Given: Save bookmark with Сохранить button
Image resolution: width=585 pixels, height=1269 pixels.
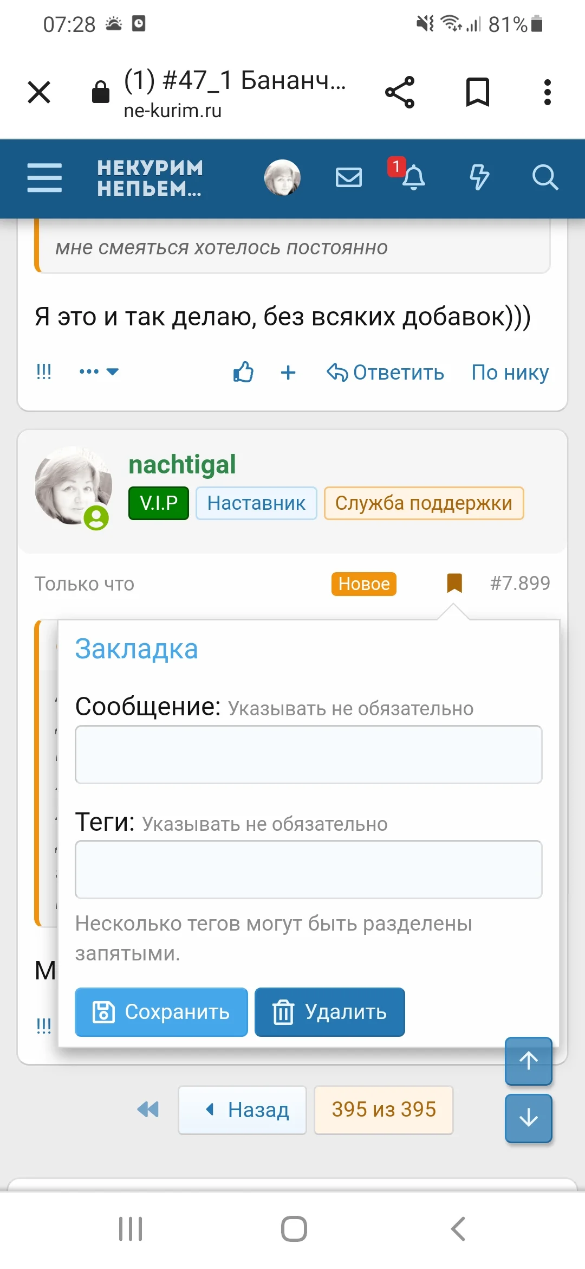Looking at the screenshot, I should click(x=161, y=1012).
